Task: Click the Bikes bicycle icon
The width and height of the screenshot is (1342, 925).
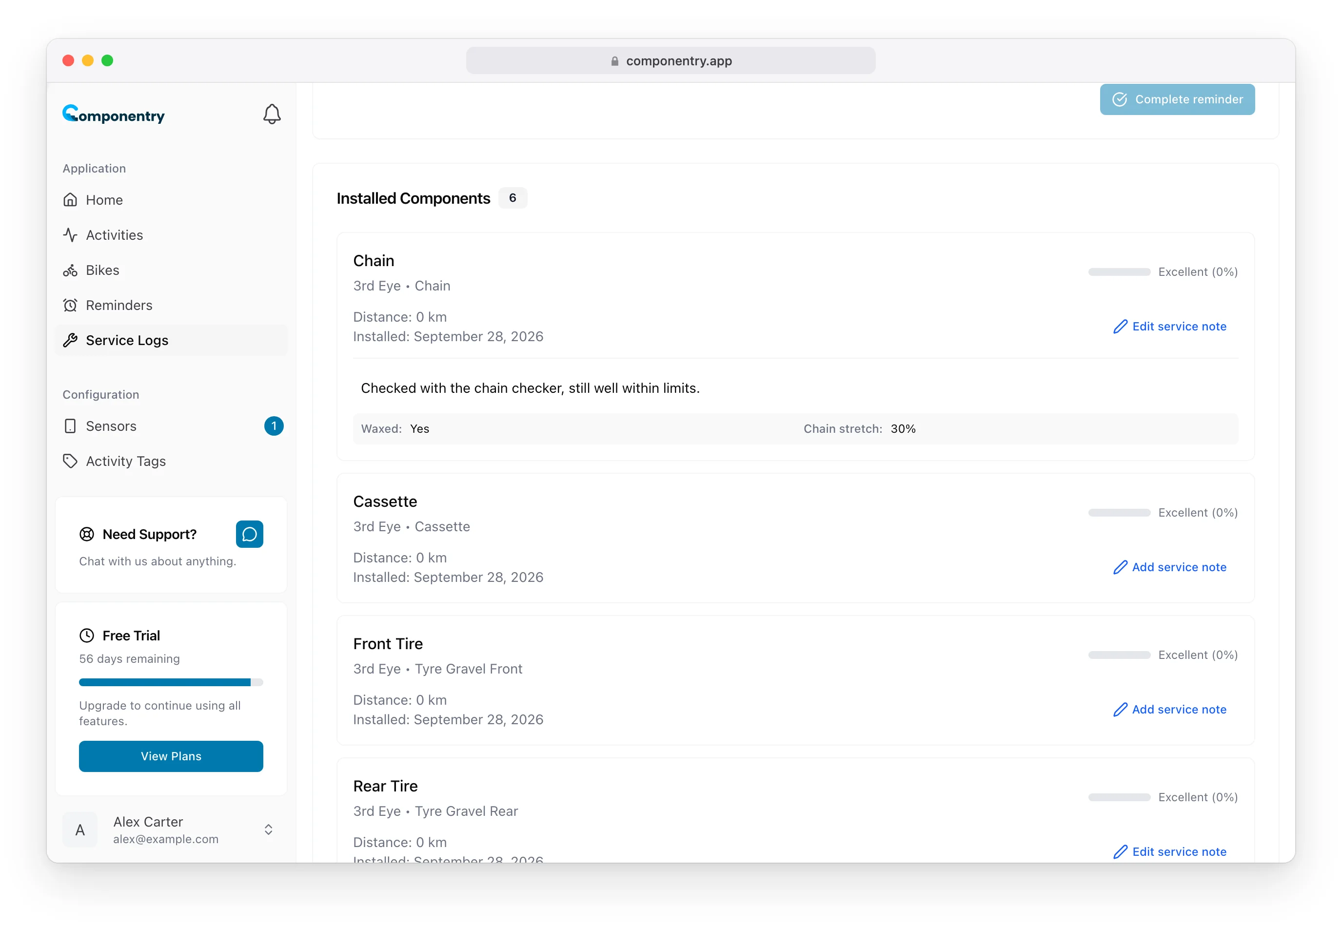Action: tap(70, 270)
